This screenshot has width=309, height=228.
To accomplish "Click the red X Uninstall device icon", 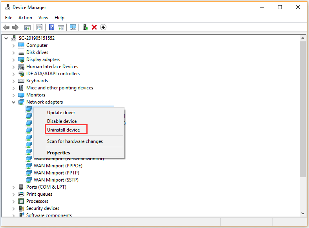I will click(94, 27).
